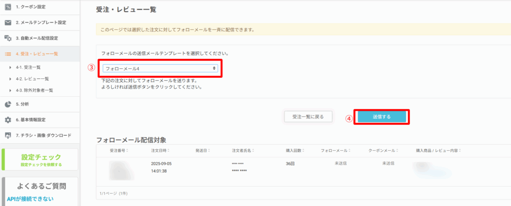Click the 受注一覧に戻る button
The height and width of the screenshot is (206, 511).
[307, 117]
